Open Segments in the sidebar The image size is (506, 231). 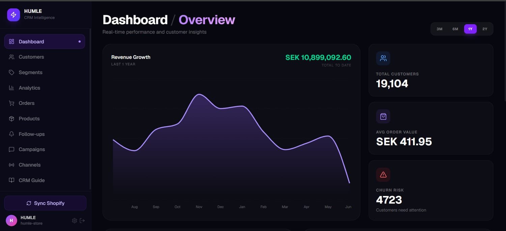45,72
